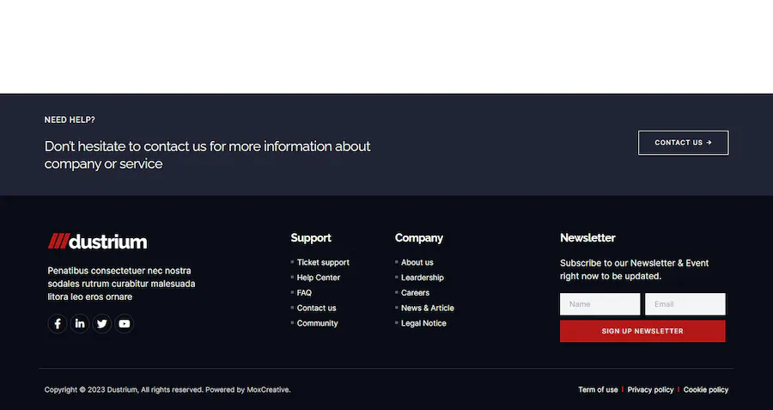This screenshot has height=410, width=773.
Task: Open Cookie policy link
Action: pos(706,389)
